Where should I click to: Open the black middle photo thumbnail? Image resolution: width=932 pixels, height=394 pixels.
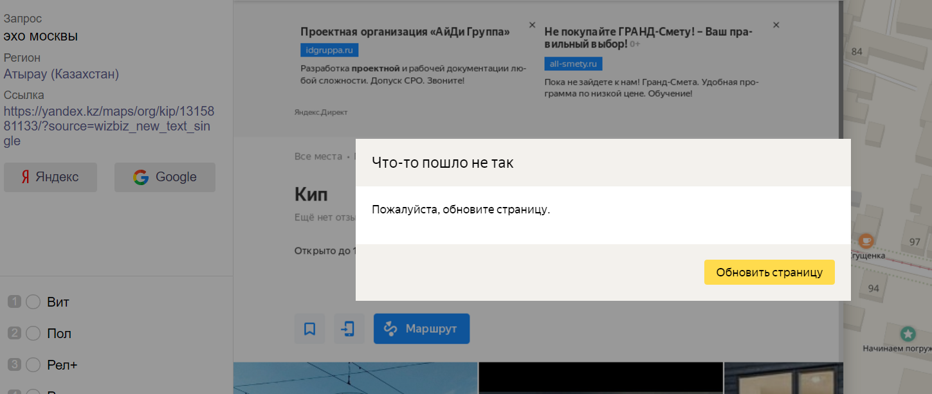[x=601, y=378]
